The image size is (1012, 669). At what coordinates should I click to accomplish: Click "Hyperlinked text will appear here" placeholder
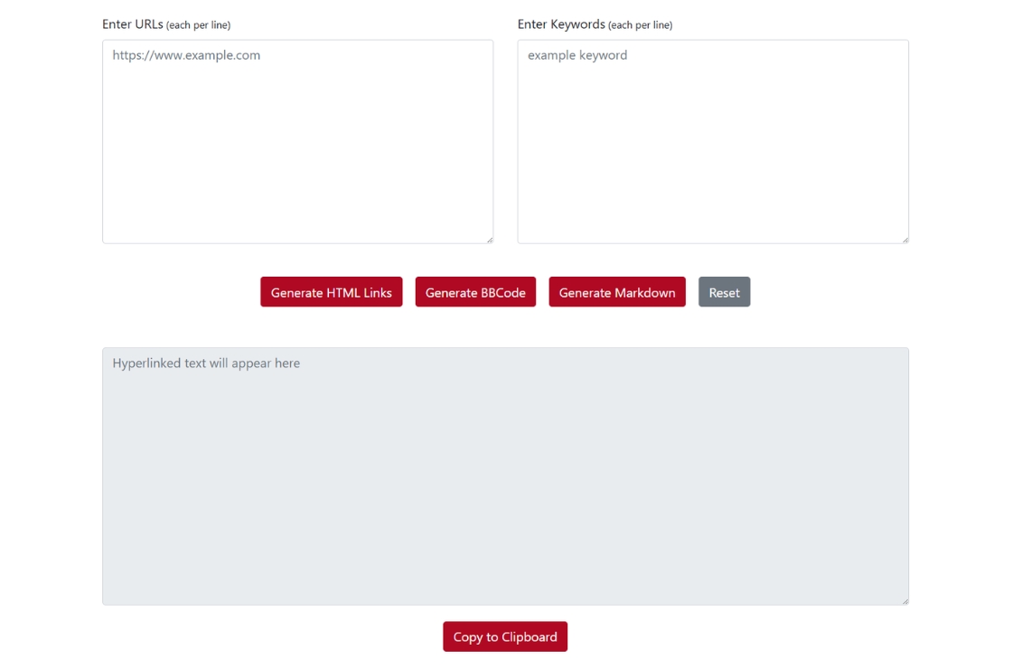point(206,363)
